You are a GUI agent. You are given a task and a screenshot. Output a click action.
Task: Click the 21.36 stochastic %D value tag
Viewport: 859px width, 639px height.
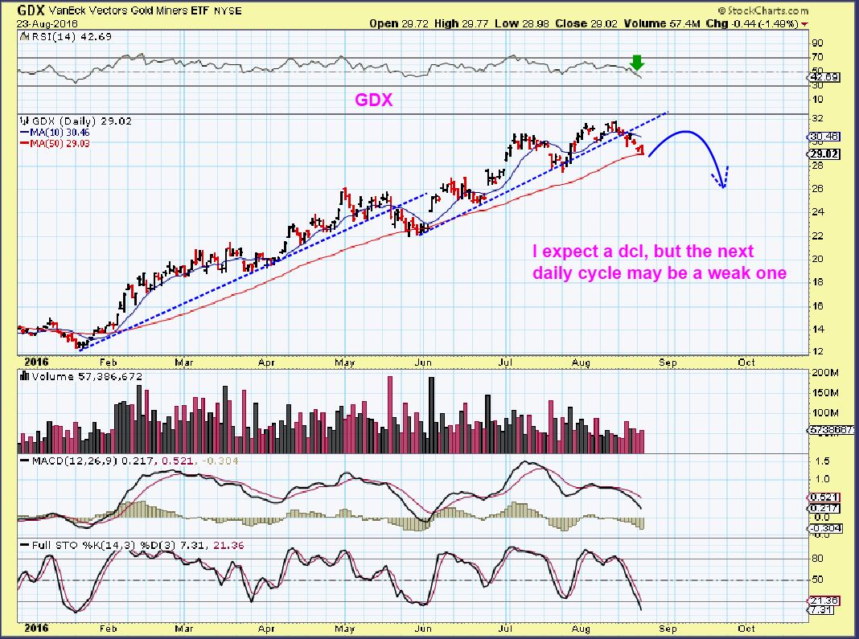click(824, 600)
